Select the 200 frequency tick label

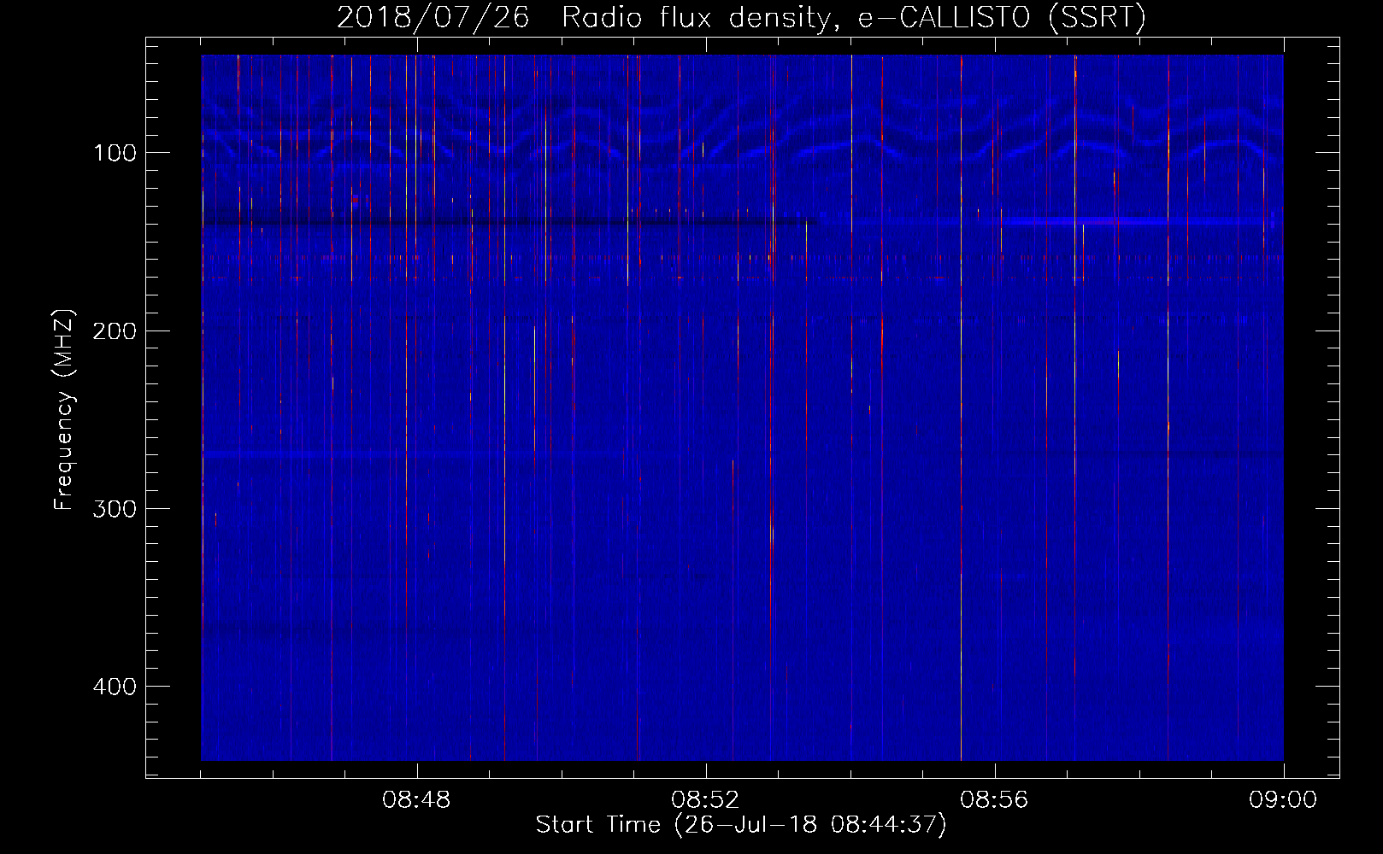(x=115, y=330)
